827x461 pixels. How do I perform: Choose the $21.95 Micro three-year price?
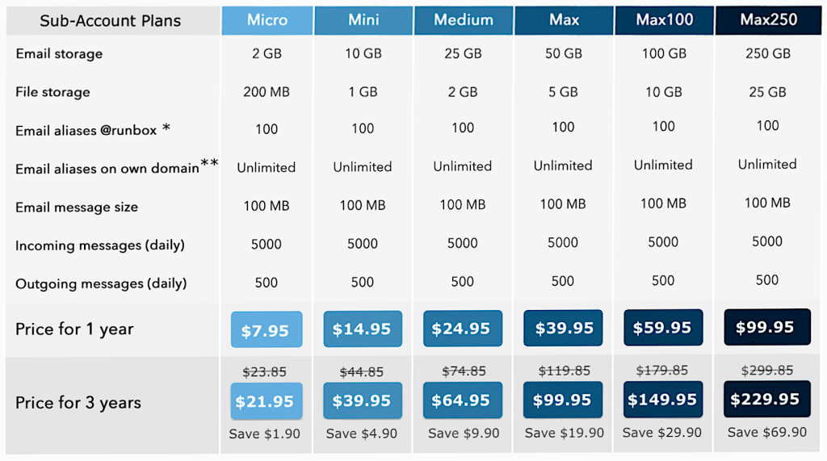267,401
